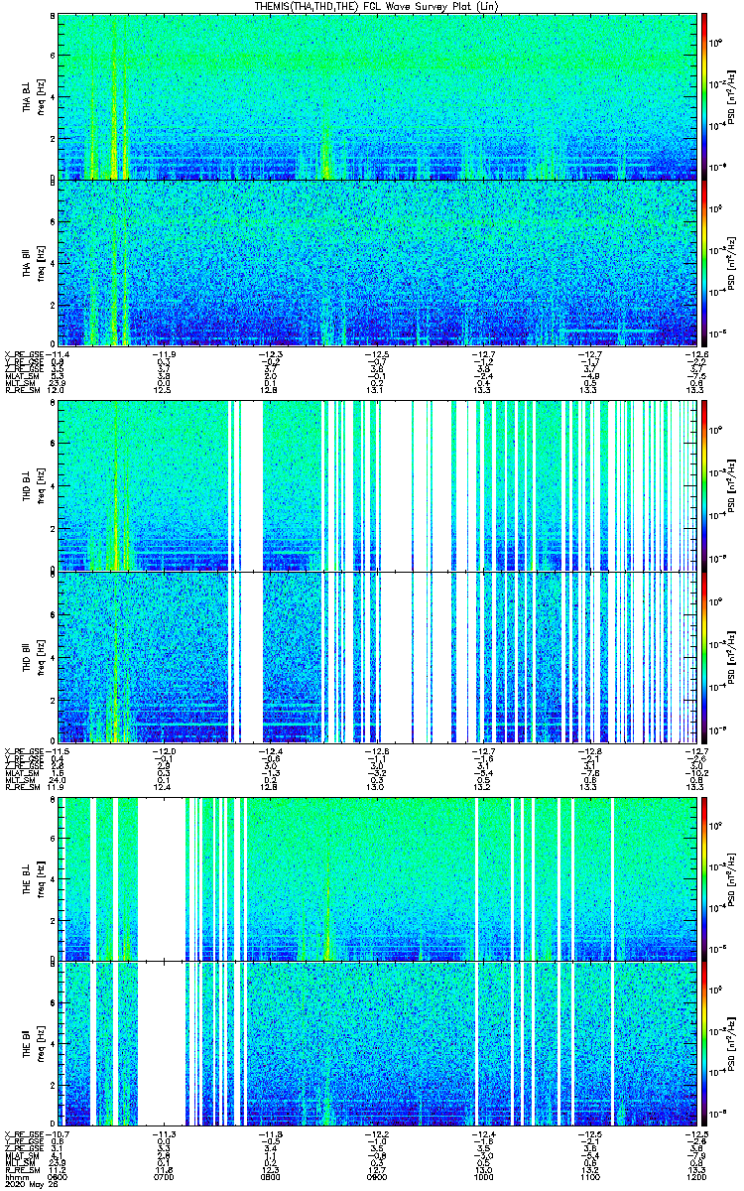Click the THA BII panel color bar
The image size is (744, 1191).
(x=704, y=262)
